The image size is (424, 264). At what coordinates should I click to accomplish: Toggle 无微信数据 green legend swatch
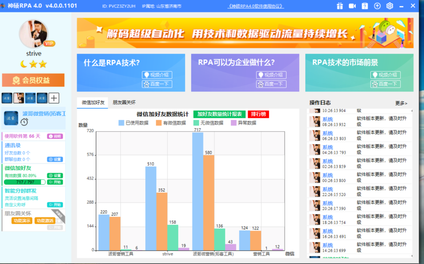[196, 123]
